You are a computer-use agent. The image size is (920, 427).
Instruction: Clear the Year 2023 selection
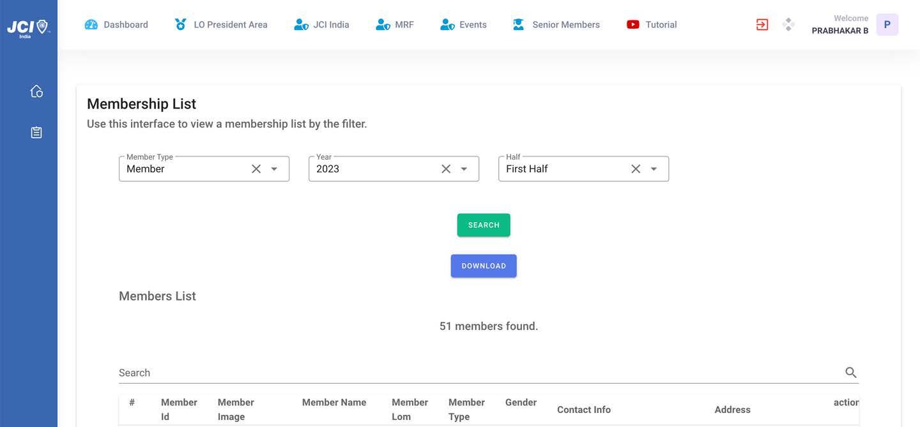click(x=446, y=169)
